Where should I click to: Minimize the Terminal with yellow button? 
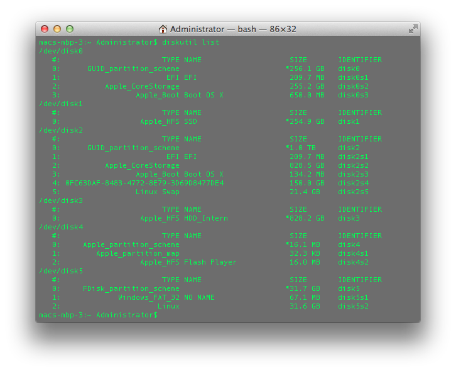pos(57,29)
